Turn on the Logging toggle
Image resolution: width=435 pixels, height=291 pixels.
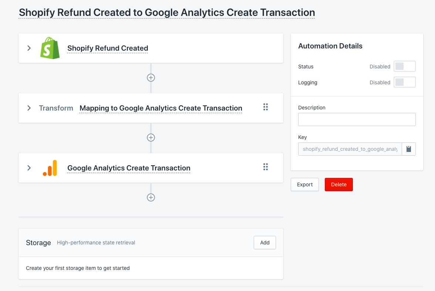point(405,82)
